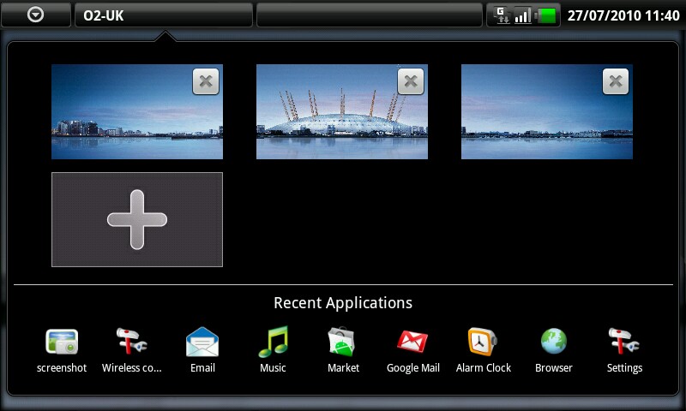
Task: Open the Google Mail app
Action: click(x=412, y=342)
